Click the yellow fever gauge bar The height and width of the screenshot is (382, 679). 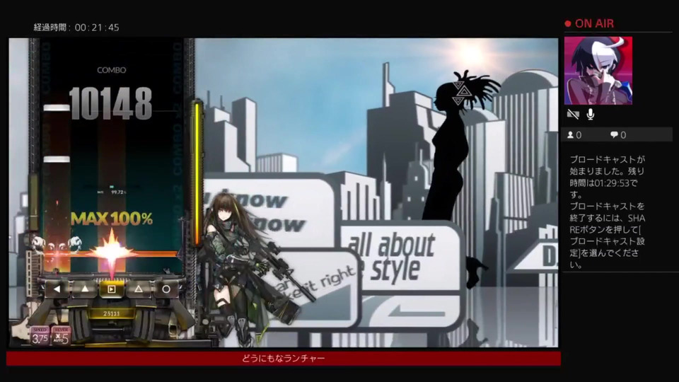click(197, 174)
